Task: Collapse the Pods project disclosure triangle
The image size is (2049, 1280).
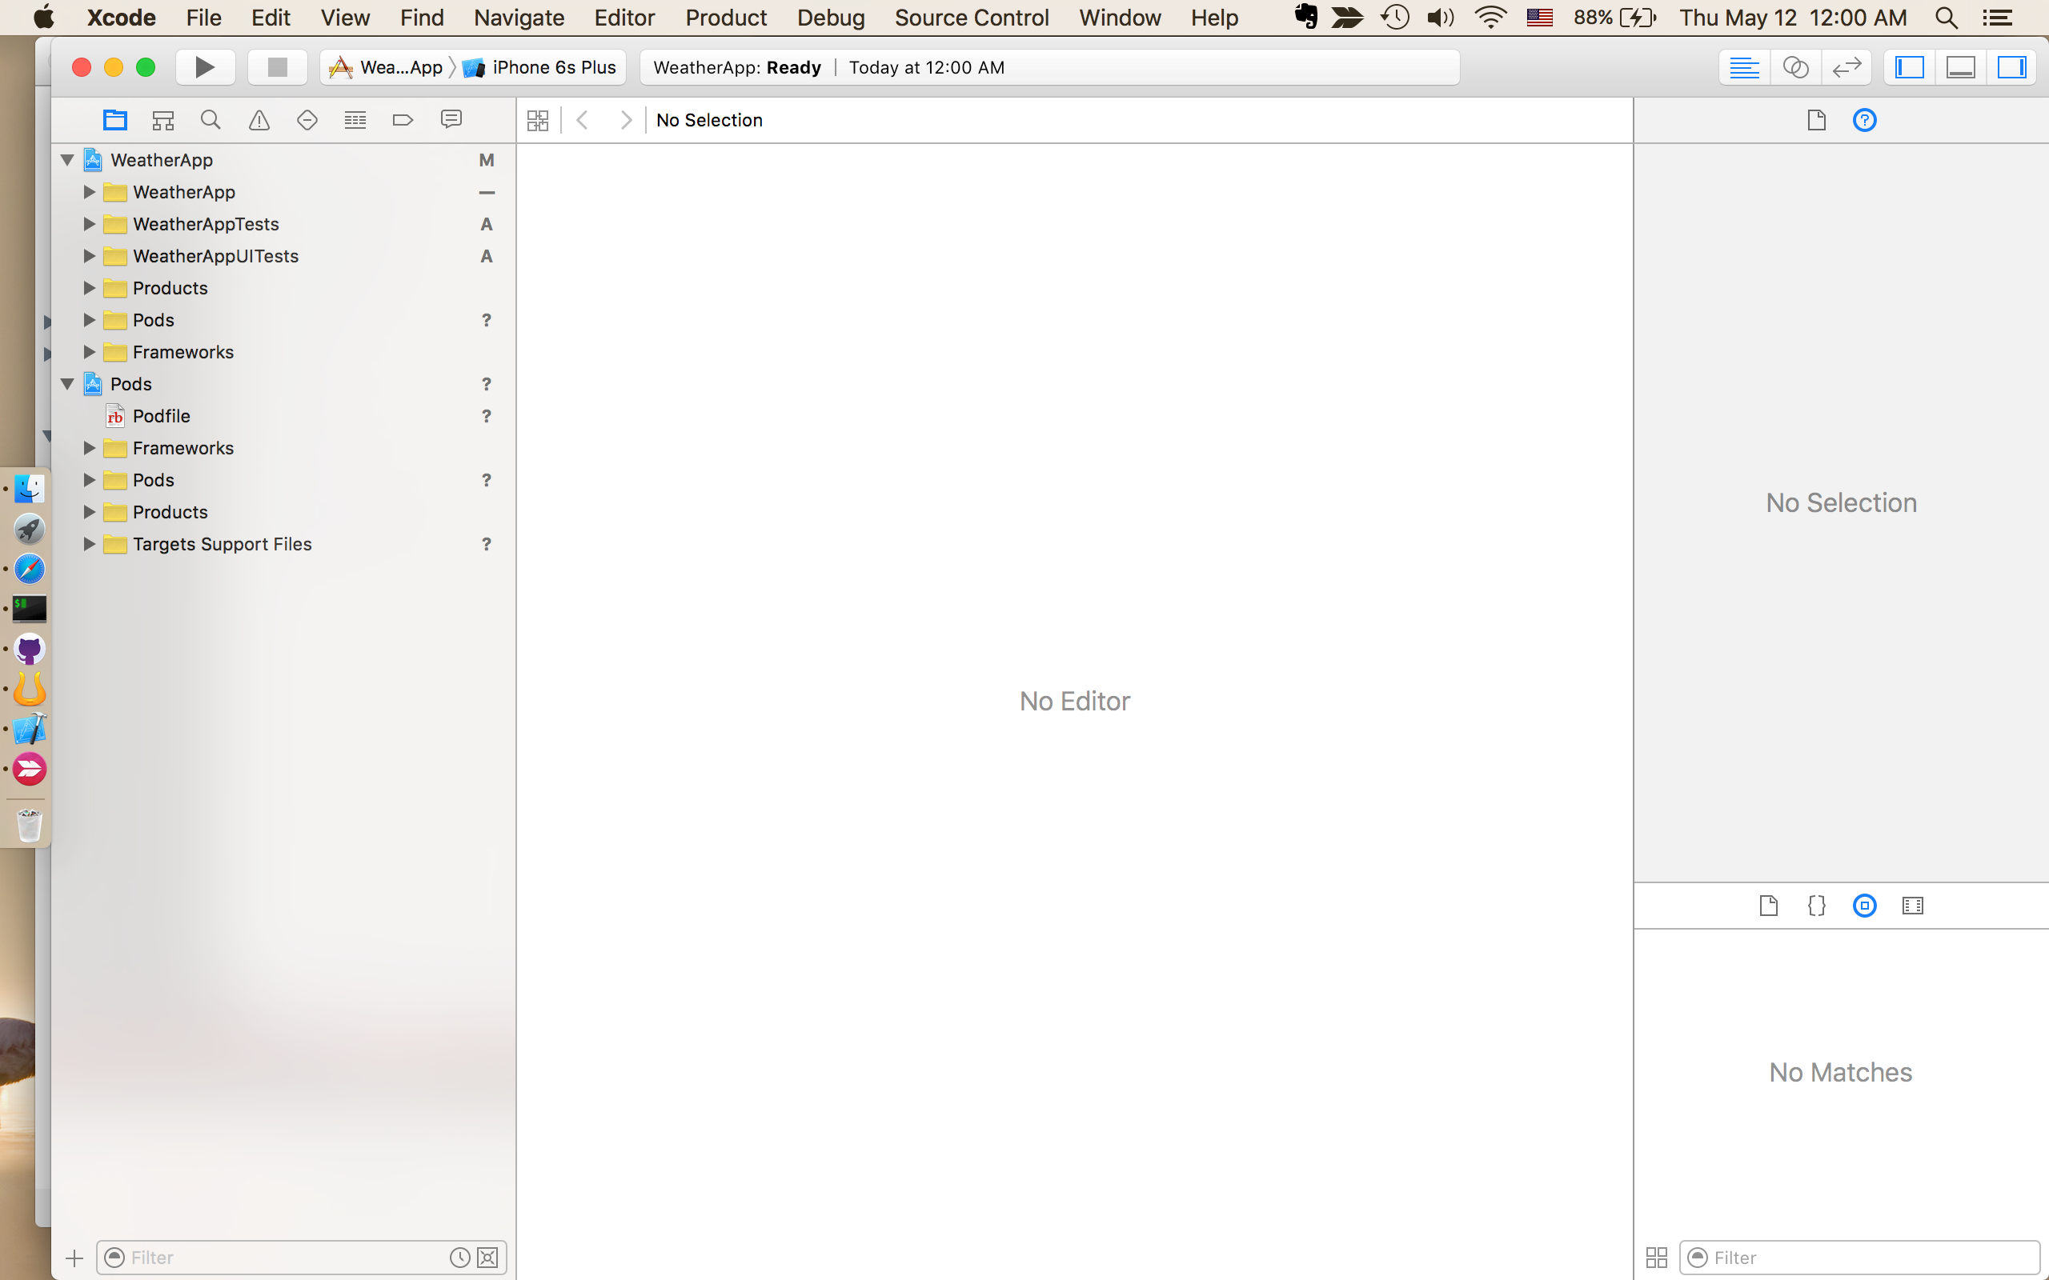Action: click(68, 384)
